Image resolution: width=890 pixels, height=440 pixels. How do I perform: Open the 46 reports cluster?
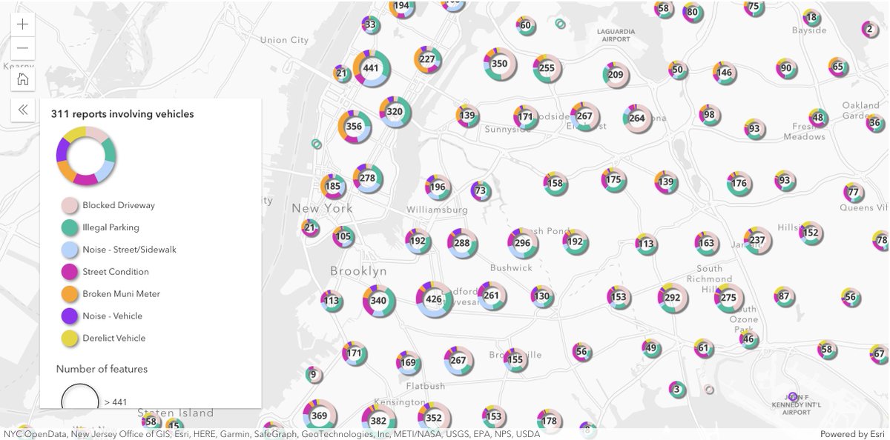tap(748, 340)
